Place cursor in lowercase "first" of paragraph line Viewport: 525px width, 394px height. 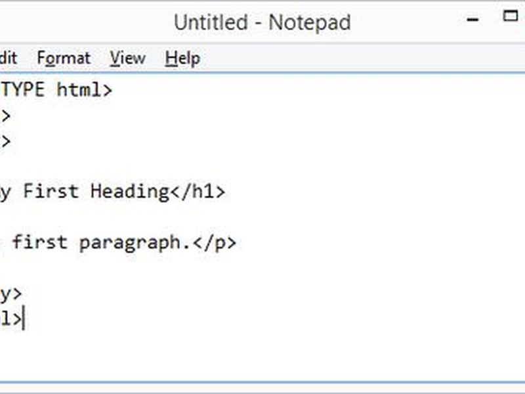(x=39, y=242)
